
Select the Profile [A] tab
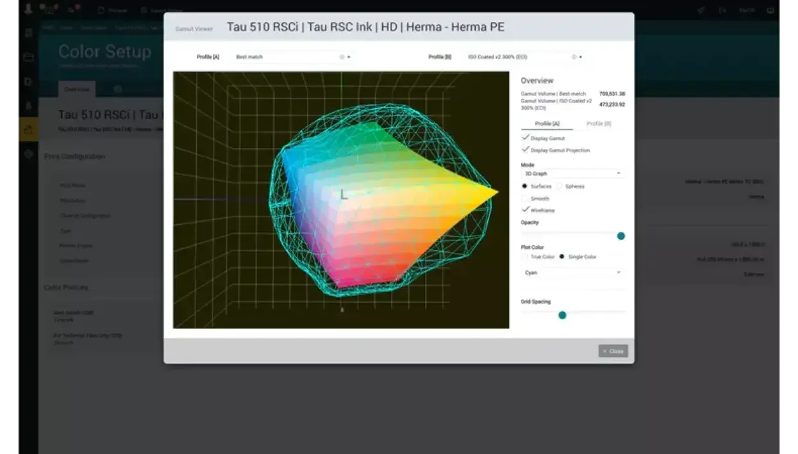(x=547, y=124)
